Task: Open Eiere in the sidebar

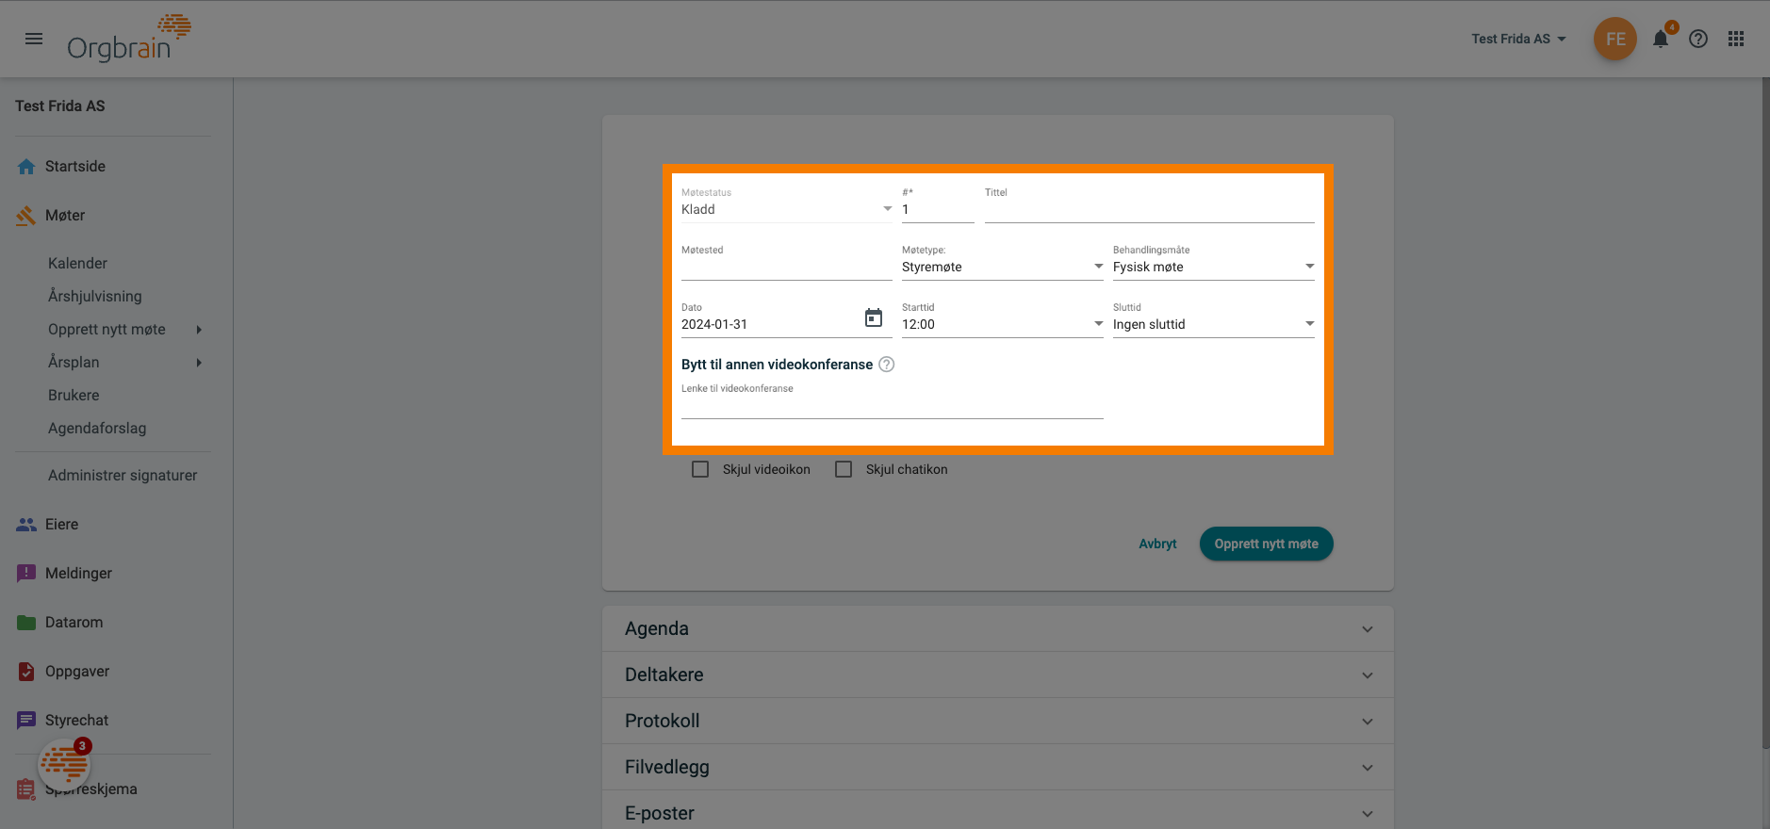Action: (61, 525)
